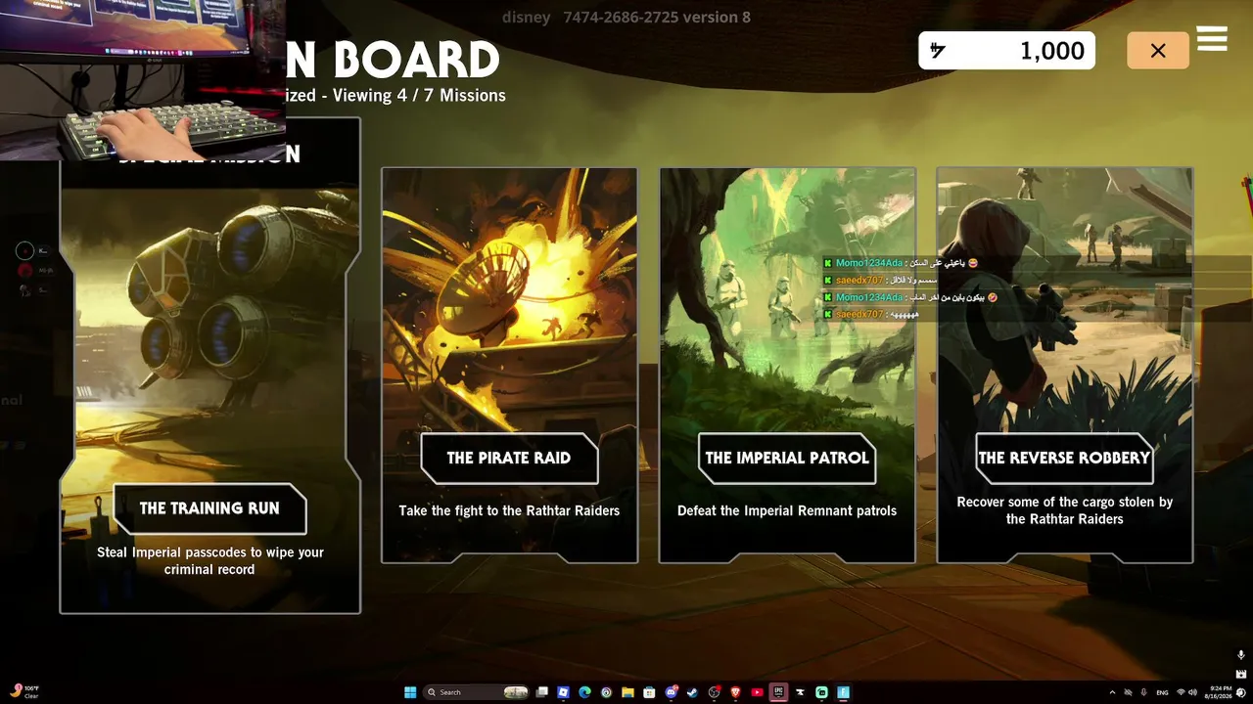This screenshot has height=704, width=1253.
Task: Expand hidden system tray icons
Action: click(x=1112, y=692)
